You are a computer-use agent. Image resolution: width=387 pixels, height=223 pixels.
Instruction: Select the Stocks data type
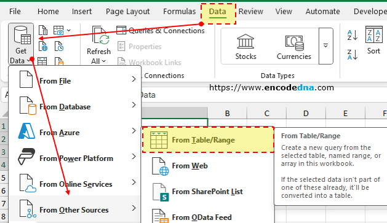(x=245, y=46)
